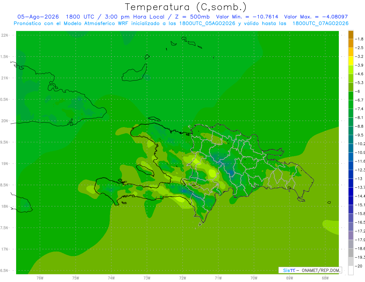This screenshot has height=282, width=365.
Task: Click the '71W' longitude label
Action: 218,278
